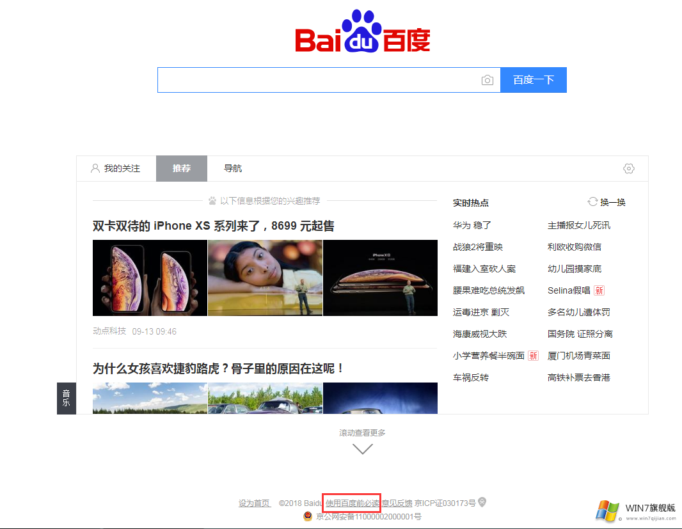Open hot topic 利欧收购微信
682x529 pixels.
(574, 247)
